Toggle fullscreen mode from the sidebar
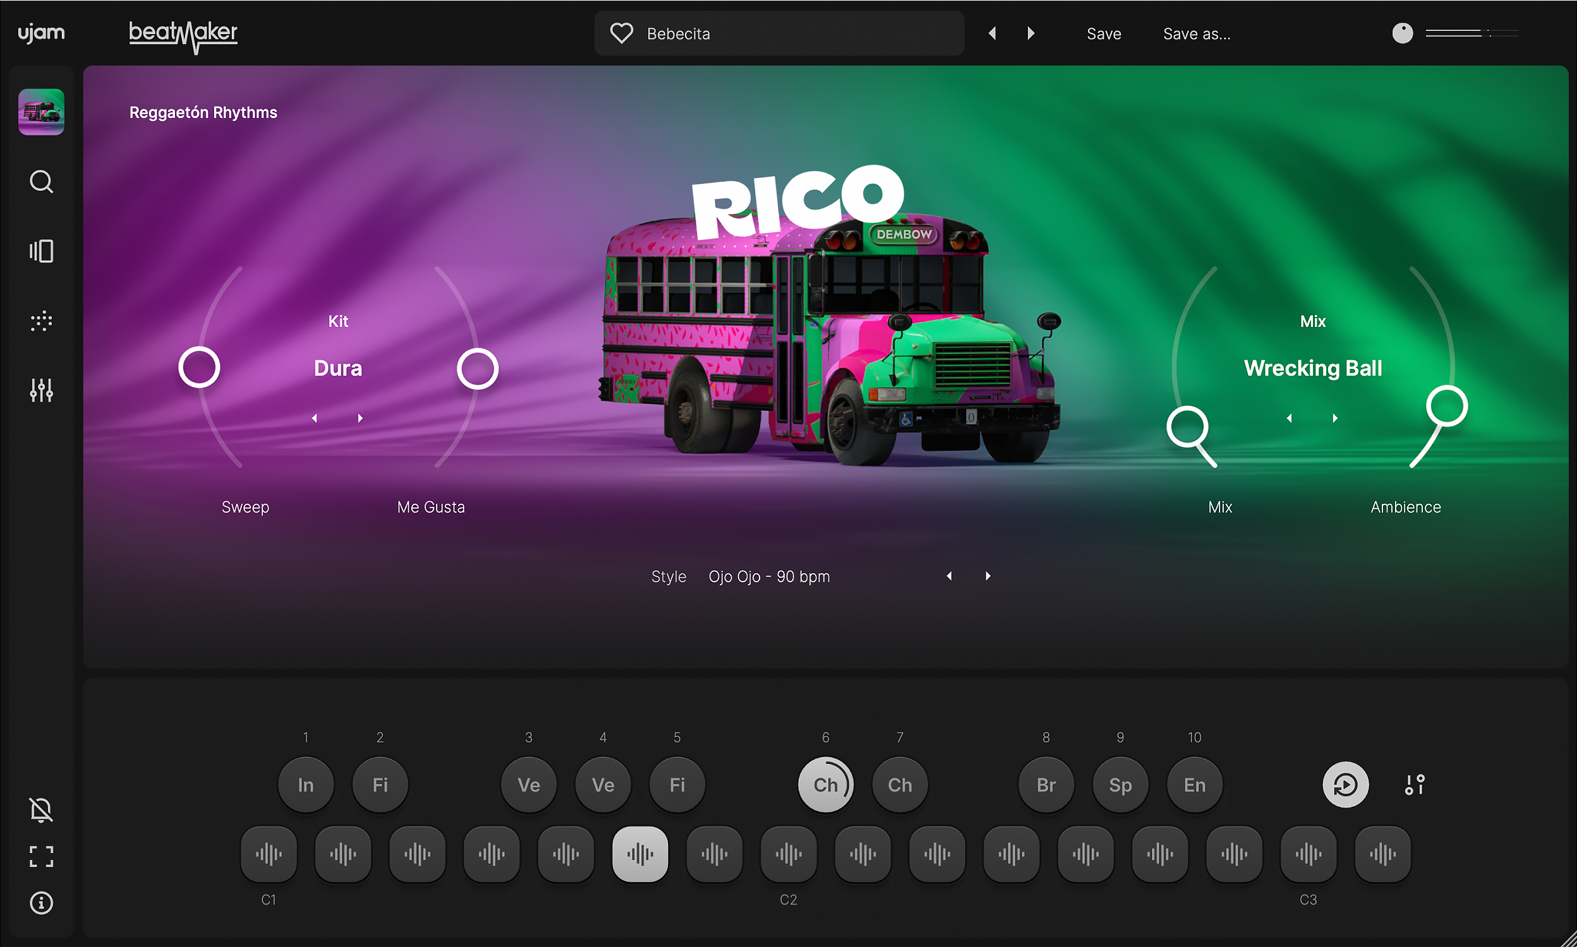The width and height of the screenshot is (1577, 947). 41,856
